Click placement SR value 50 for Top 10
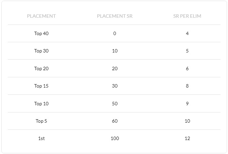The image size is (228, 154). click(x=115, y=104)
